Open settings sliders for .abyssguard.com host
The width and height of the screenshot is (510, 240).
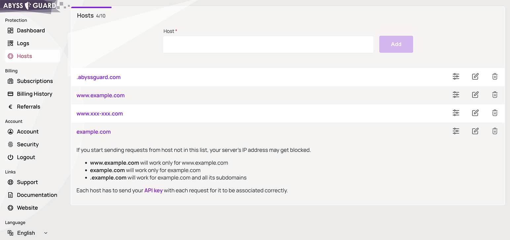coord(456,77)
